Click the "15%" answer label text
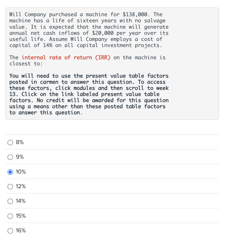Image resolution: width=226 pixels, height=244 pixels. click(x=21, y=216)
